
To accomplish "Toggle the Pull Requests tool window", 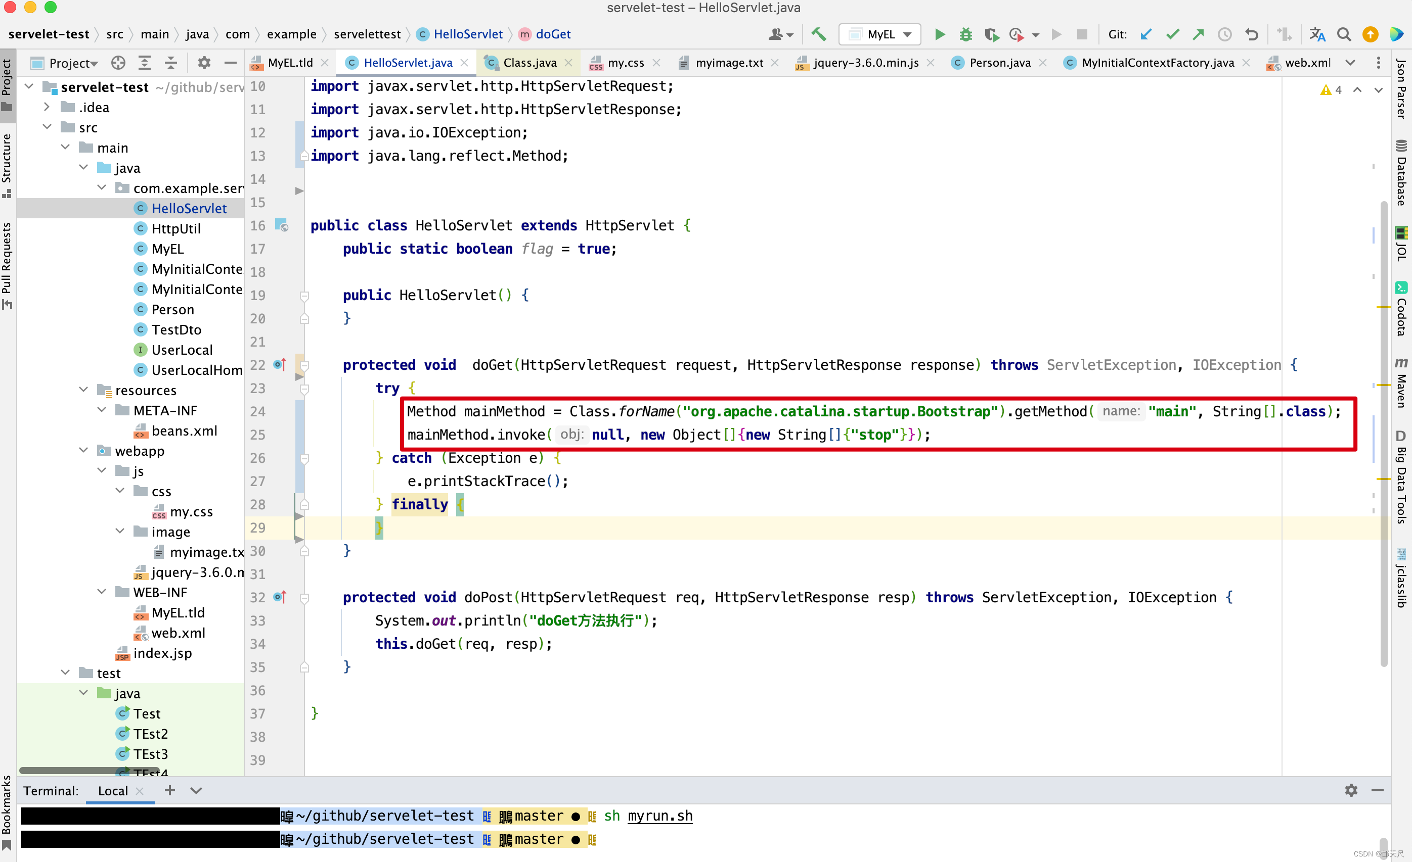I will pos(7,266).
